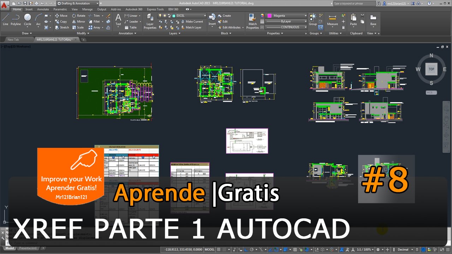
Task: Expand the Draw panel
Action: [x=26, y=33]
